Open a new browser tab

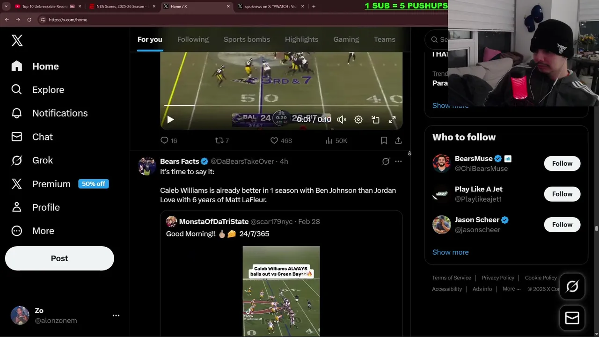[314, 7]
